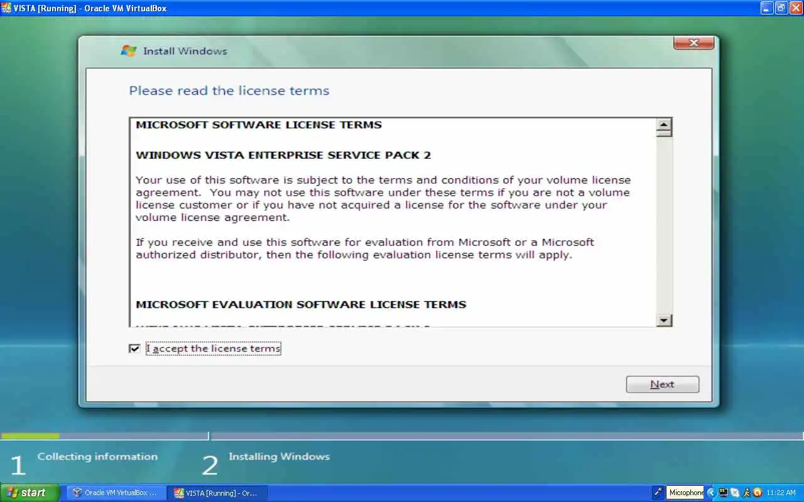
Task: Uncheck I accept the license terms checkbox
Action: pyautogui.click(x=134, y=348)
